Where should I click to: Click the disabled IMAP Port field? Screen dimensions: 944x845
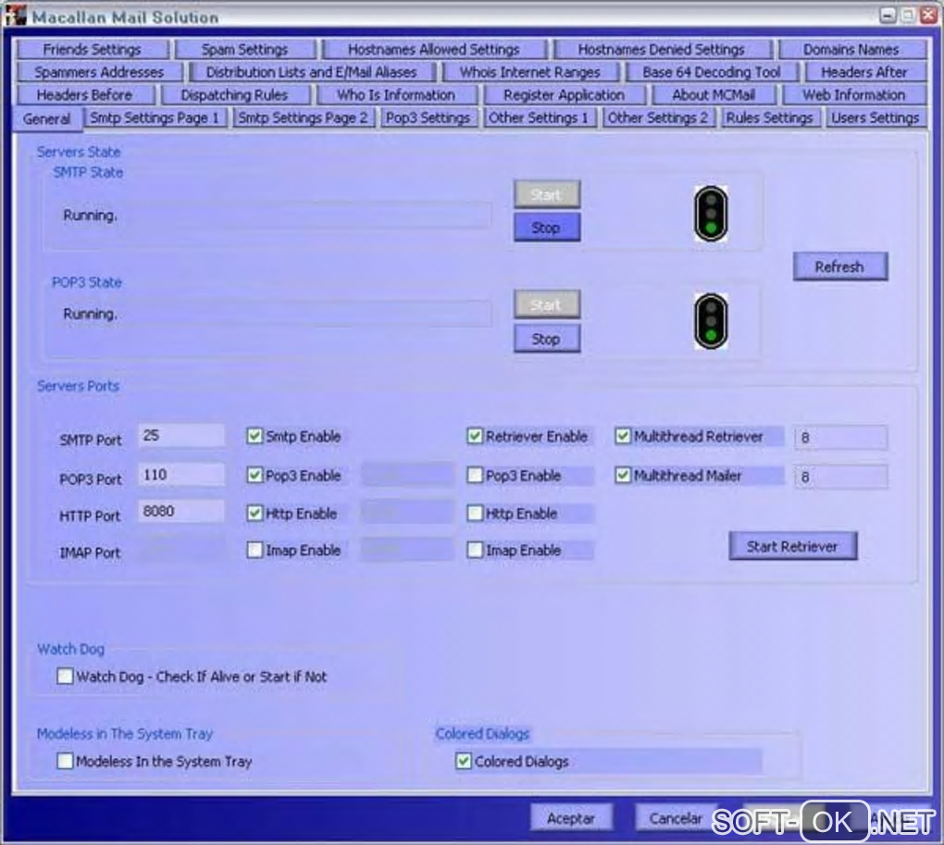tap(181, 549)
